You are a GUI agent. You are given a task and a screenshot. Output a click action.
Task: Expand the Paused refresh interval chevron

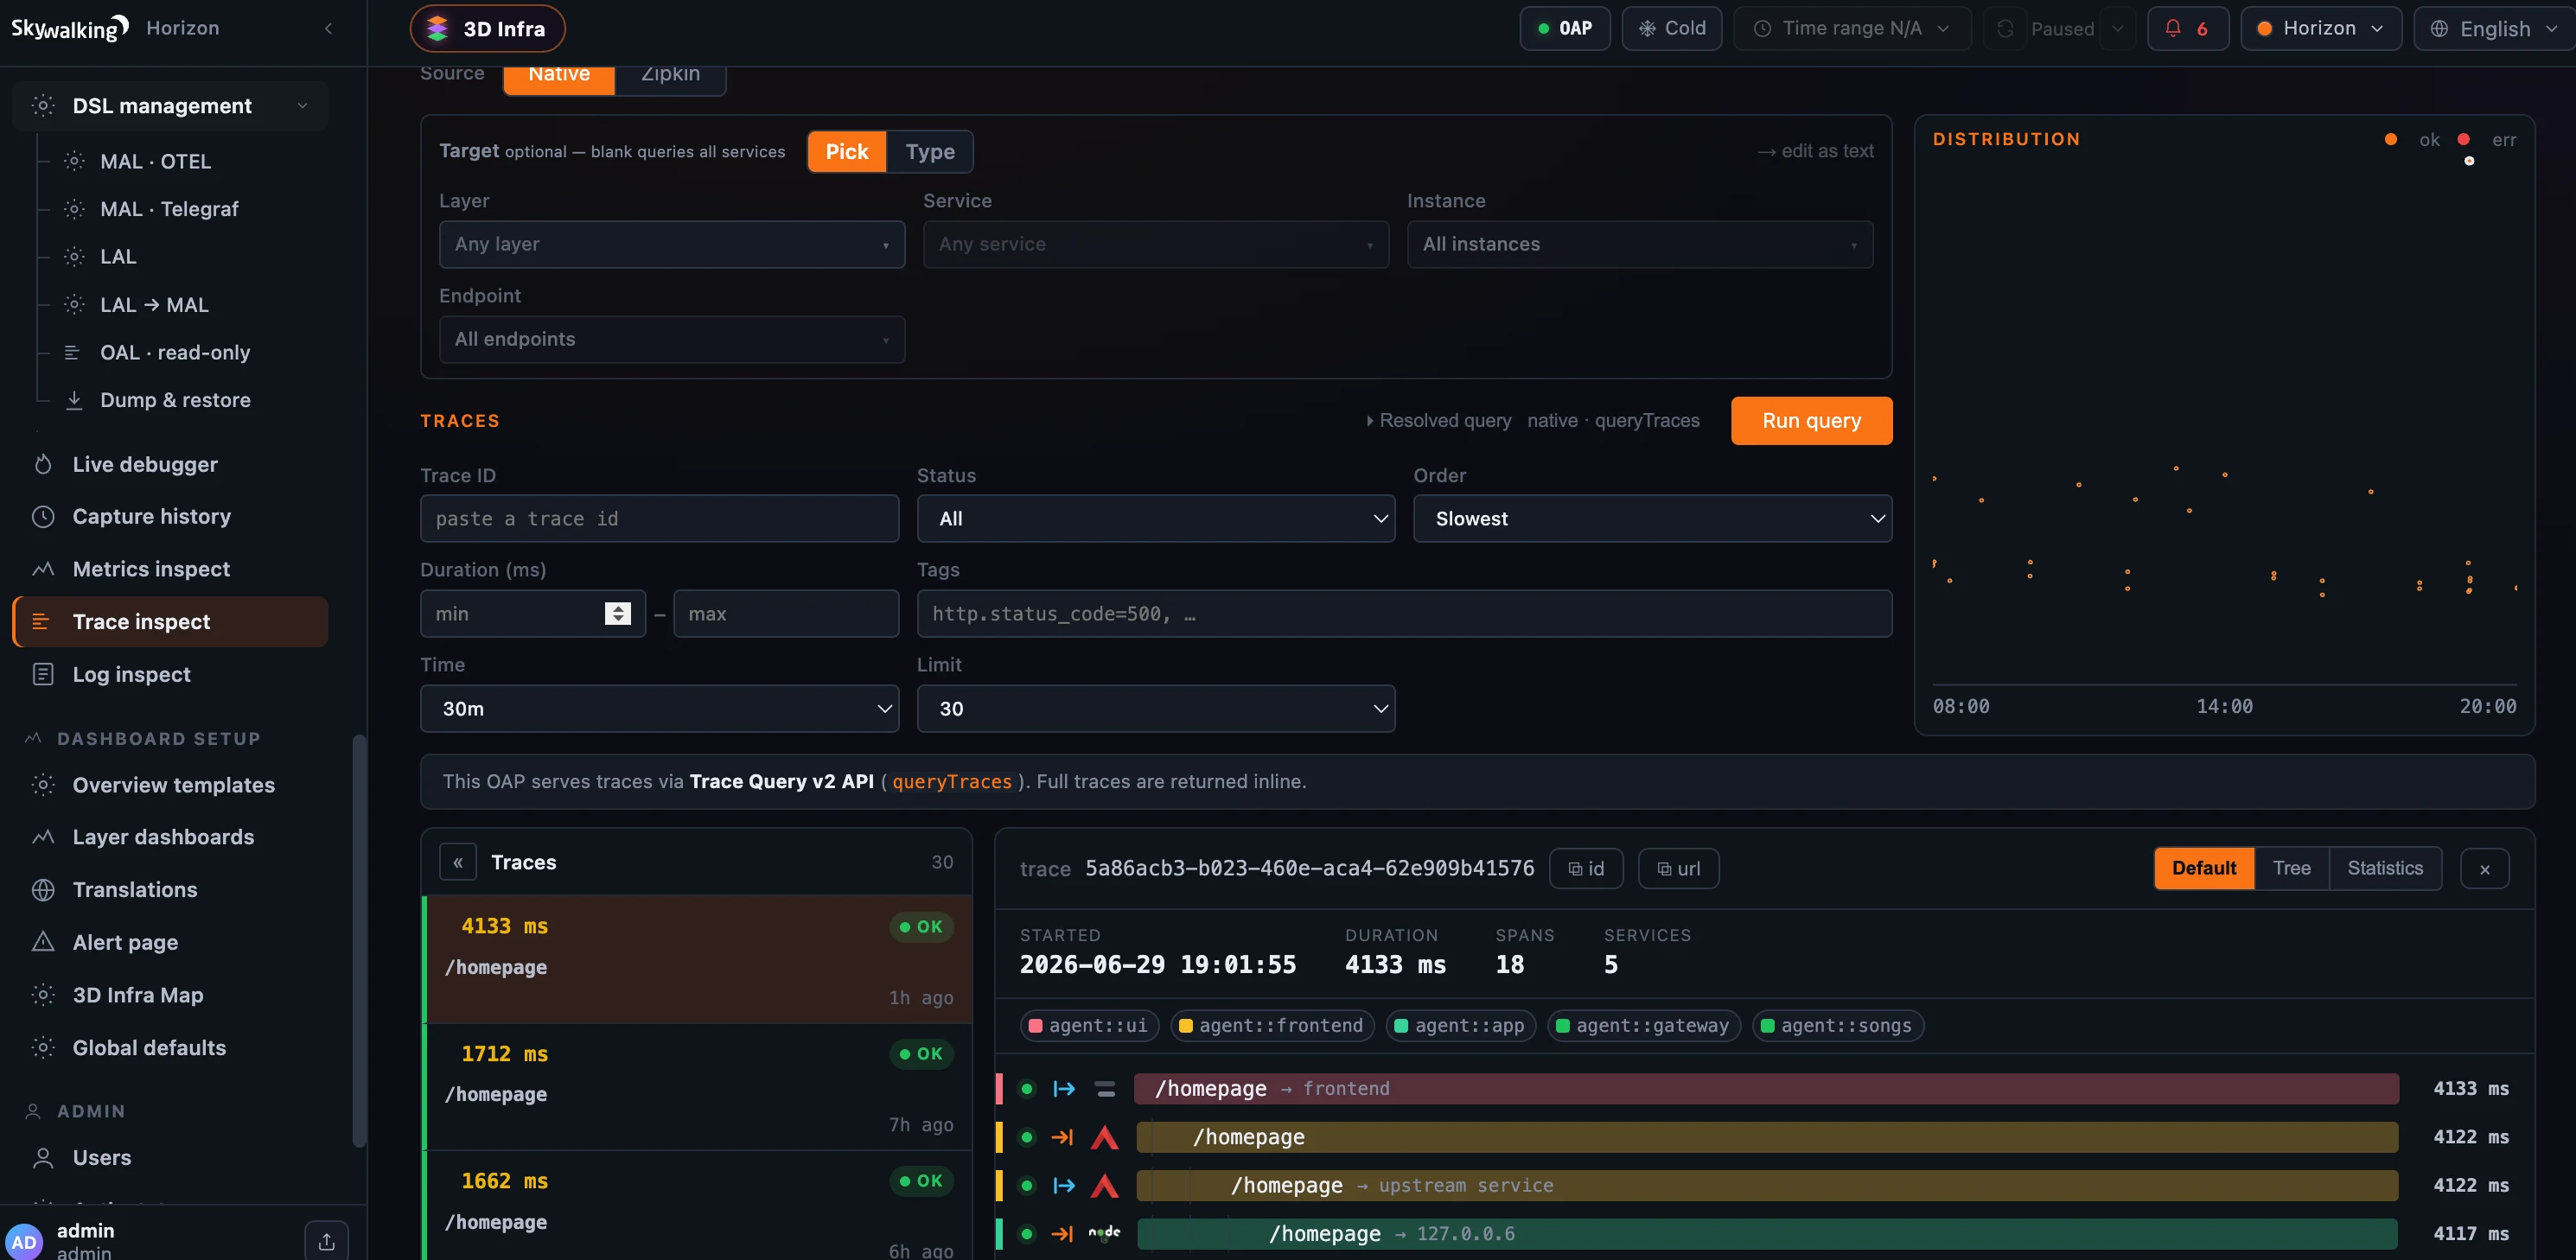tap(2117, 28)
